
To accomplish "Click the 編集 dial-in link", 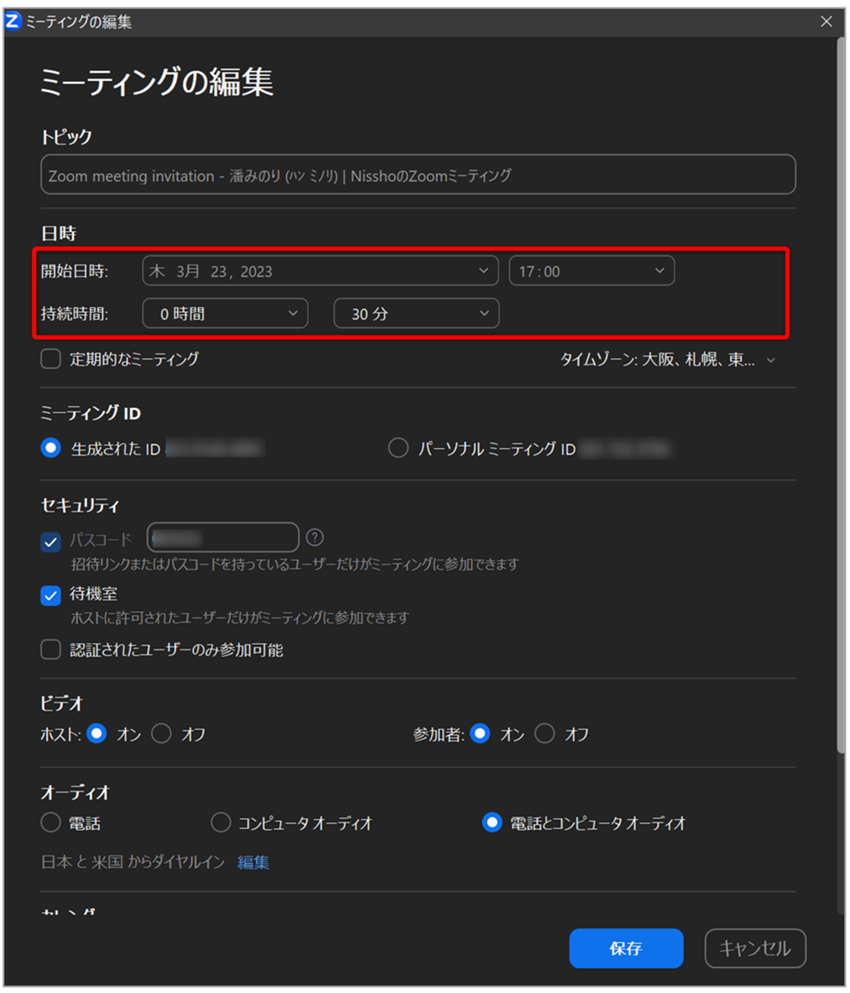I will click(x=254, y=862).
